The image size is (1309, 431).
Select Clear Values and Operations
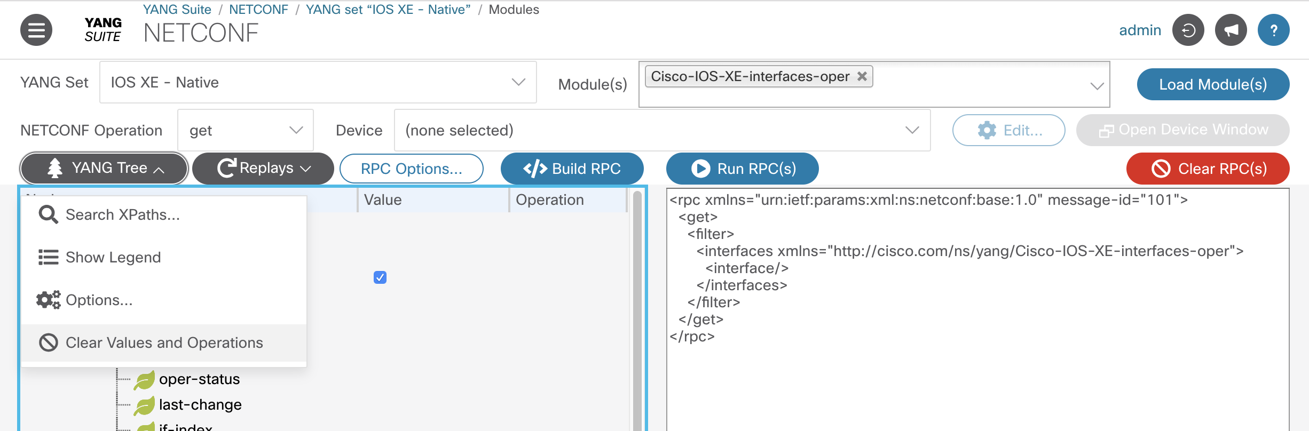click(164, 343)
